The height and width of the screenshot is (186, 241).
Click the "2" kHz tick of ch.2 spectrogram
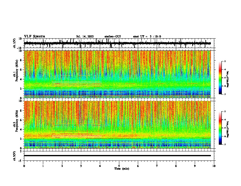point(21,139)
